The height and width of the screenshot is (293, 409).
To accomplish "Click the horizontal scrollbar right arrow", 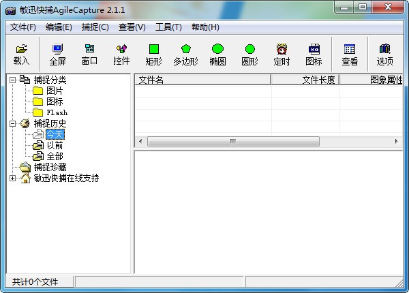I will pyautogui.click(x=397, y=141).
